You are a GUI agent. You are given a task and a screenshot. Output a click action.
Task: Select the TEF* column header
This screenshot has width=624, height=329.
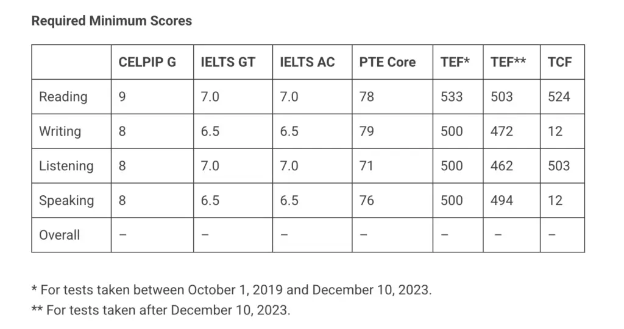coord(455,62)
